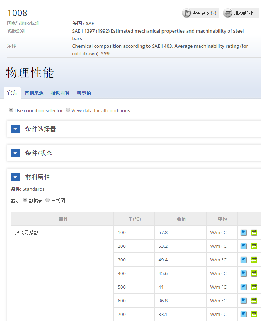Click the blue arrow icon in the 700 °C row
261x321 pixels.
click(244, 314)
